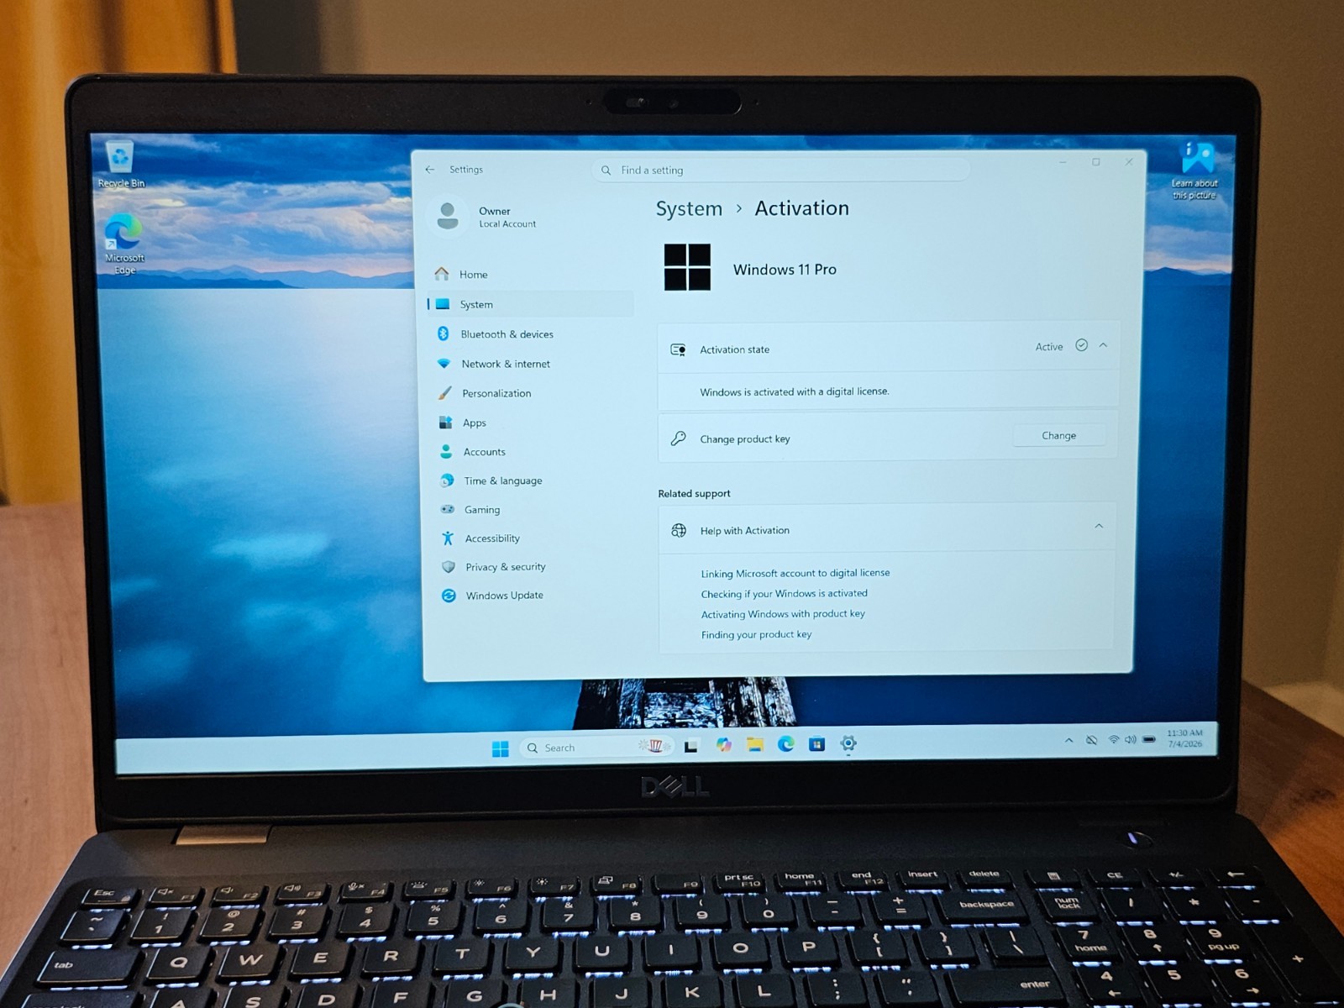Open Linking Microsoft account to digital license
Screen dimensions: 1344x1008
(x=795, y=573)
